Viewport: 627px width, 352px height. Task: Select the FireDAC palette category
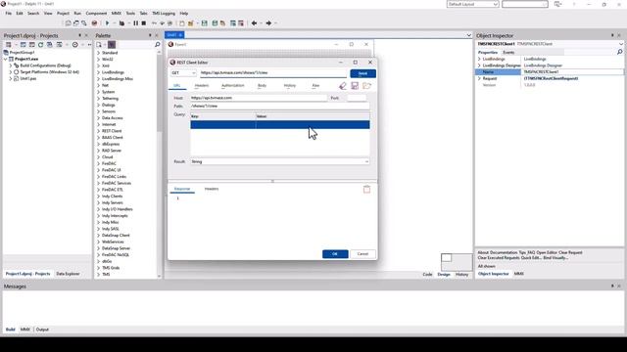coord(109,163)
